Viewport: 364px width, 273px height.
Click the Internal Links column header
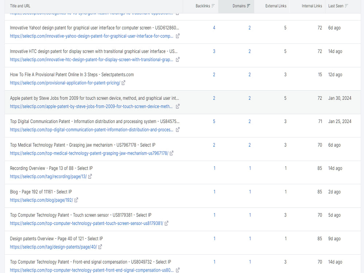click(x=312, y=6)
